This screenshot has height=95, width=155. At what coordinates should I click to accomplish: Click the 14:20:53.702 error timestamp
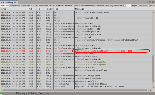pos(13,51)
